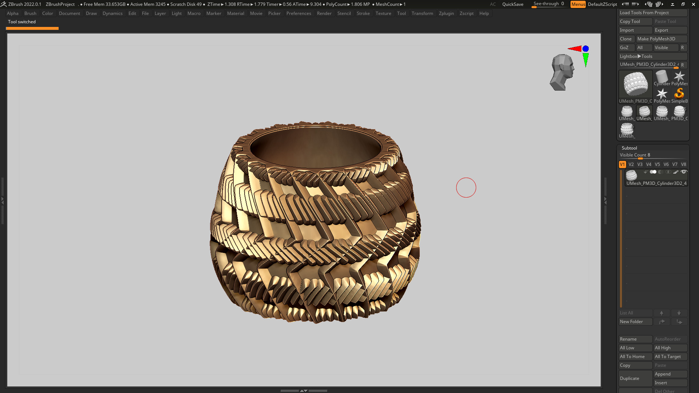Click subtool list vertical scrollbar
This screenshot has height=393, width=699.
(621, 239)
